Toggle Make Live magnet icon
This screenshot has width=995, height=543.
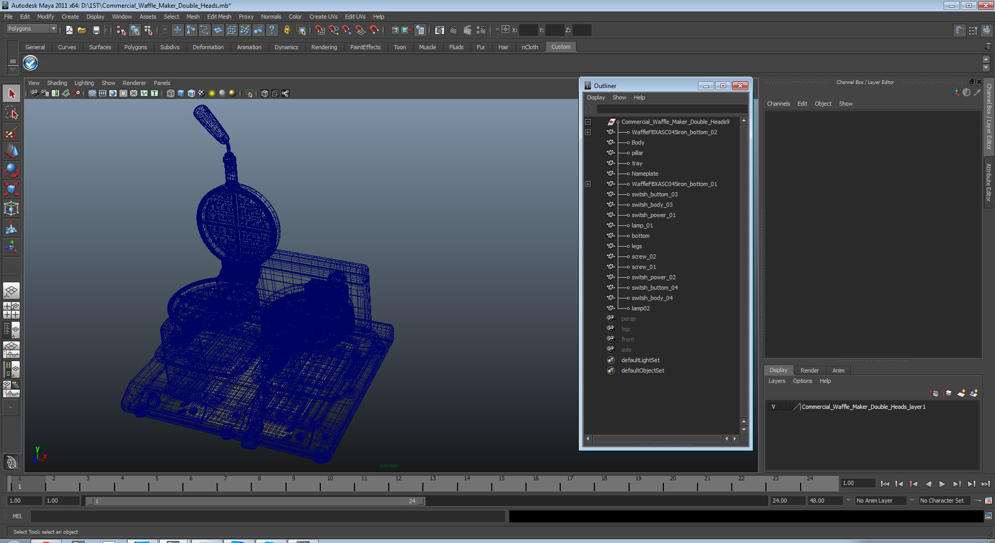(x=374, y=30)
